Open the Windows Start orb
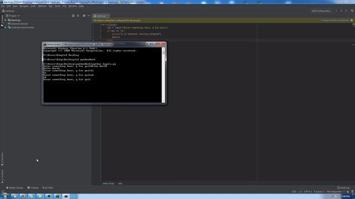Screen dimensions: 355x199 pos(5,196)
